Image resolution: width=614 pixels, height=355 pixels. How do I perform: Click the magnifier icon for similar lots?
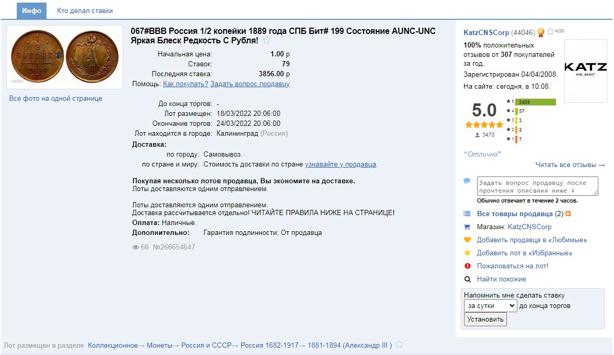pos(467,279)
